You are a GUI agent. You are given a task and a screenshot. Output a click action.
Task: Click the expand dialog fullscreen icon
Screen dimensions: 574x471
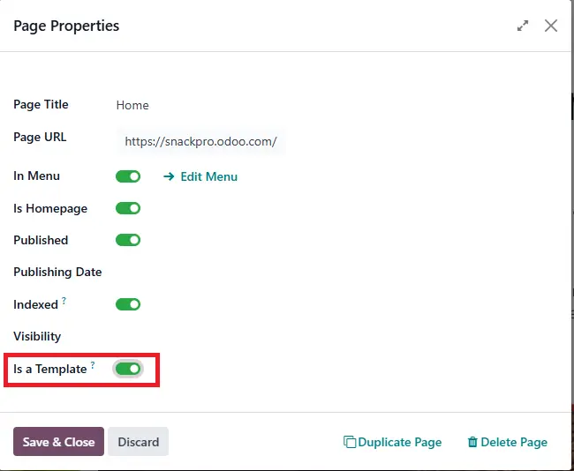pos(523,26)
